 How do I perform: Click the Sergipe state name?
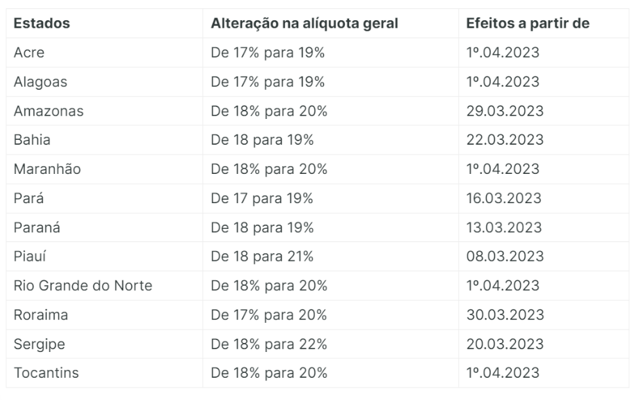(39, 344)
